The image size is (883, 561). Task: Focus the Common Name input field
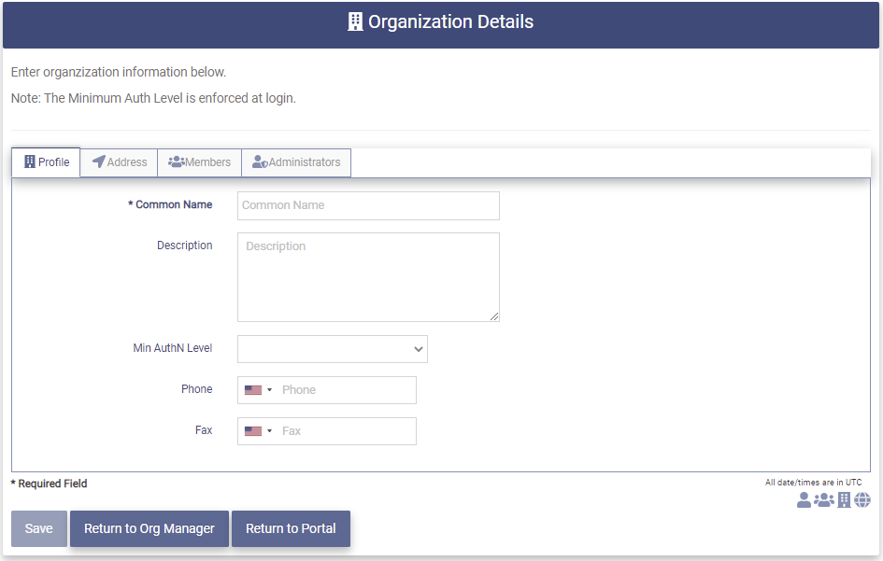click(368, 205)
